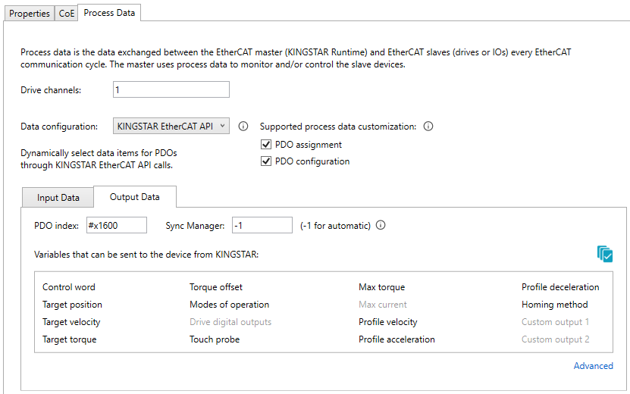Viewport: 630px width, 394px height.
Task: Uncheck the PDO configuration checkbox
Action: click(x=266, y=161)
